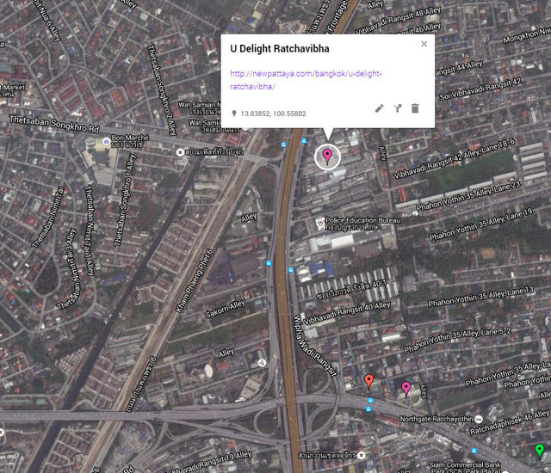Click the Soi Vibhavadi Rangsit 42 label
Viewport: 551px width, 473px height.
point(480,89)
